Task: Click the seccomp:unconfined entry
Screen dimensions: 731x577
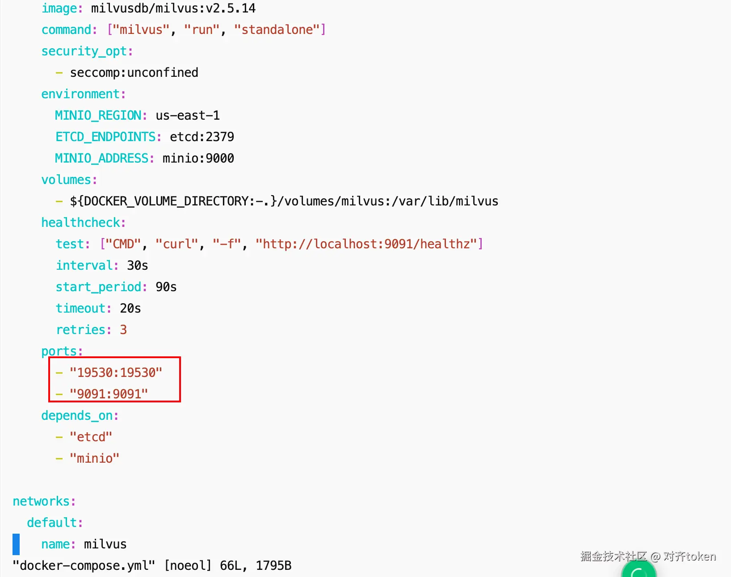Action: (x=134, y=72)
